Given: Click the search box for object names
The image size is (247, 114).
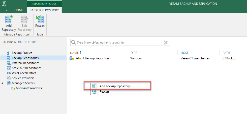Looking at the screenshot, I should 120,43.
